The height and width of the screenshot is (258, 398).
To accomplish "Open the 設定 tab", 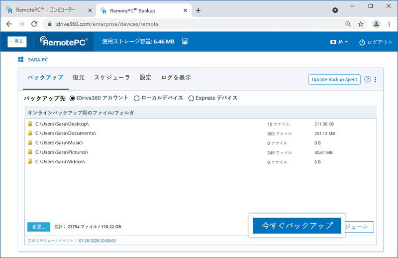I will click(x=145, y=78).
